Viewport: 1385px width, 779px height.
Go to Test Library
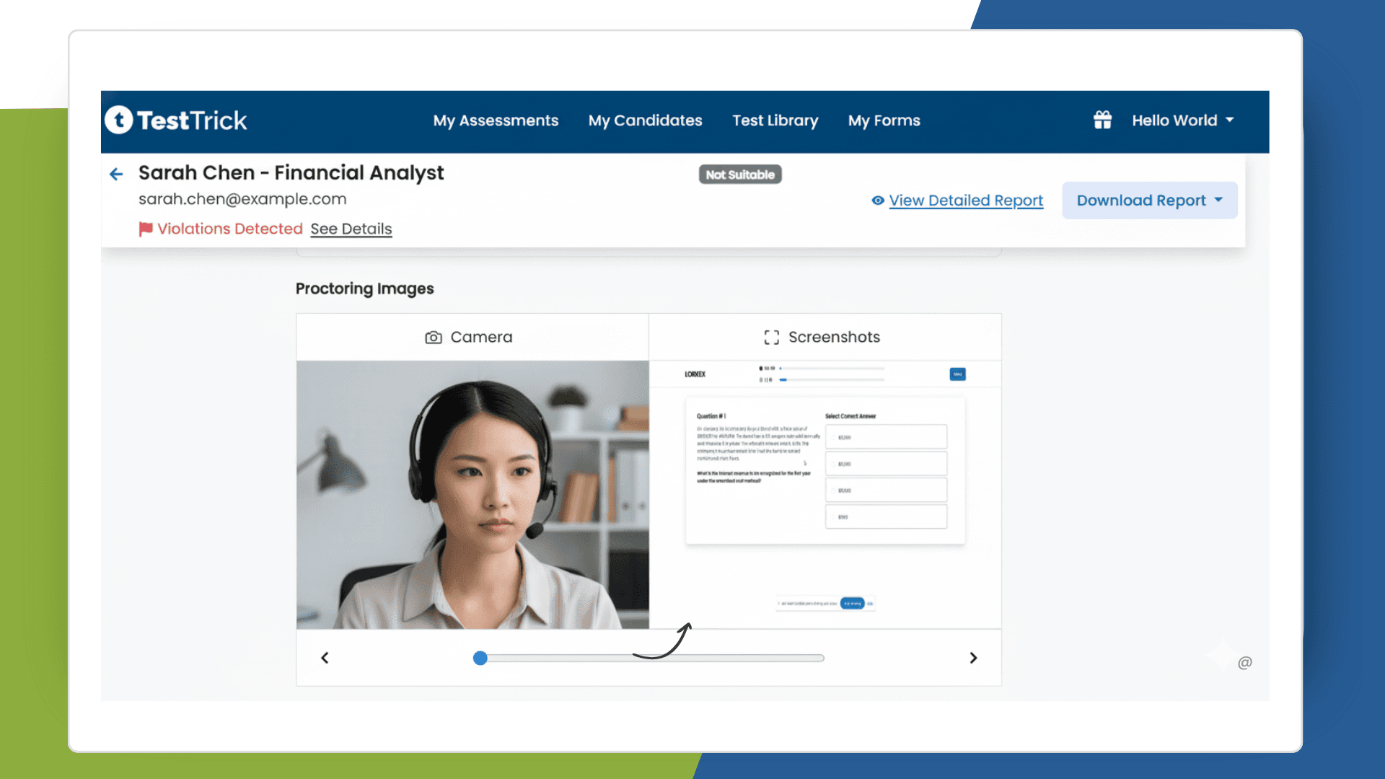775,120
